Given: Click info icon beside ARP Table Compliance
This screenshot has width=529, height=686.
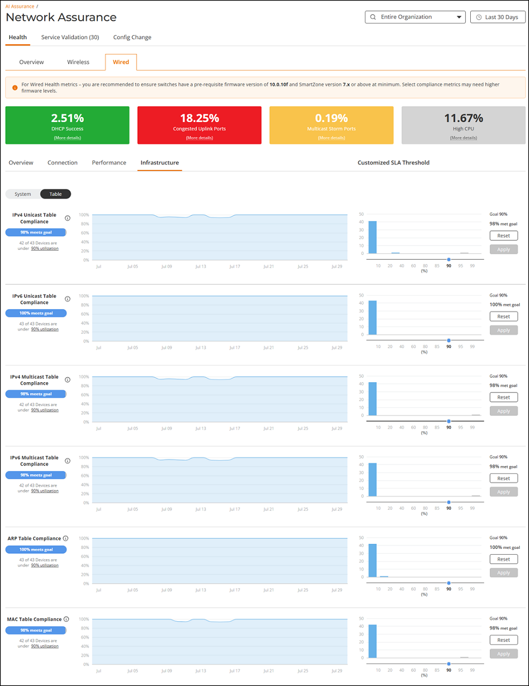Looking at the screenshot, I should [65, 538].
